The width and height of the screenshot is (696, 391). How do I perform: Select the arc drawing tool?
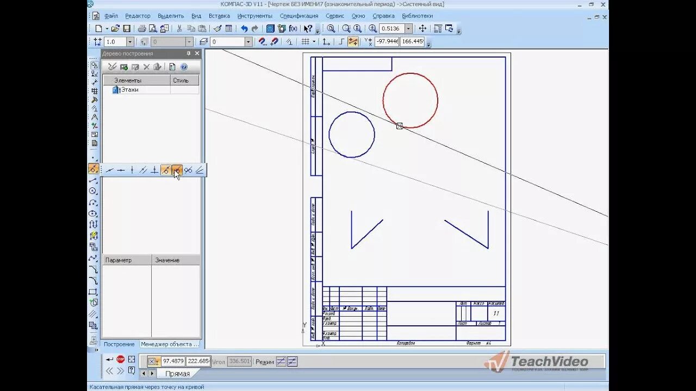pos(93,203)
